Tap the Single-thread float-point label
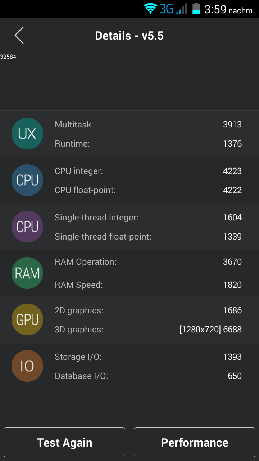 (x=103, y=237)
